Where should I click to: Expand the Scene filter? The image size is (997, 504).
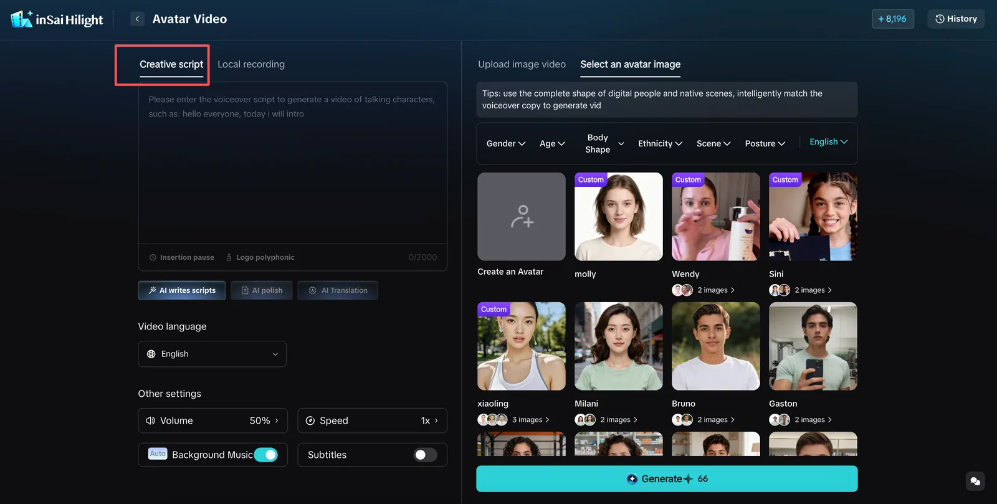point(713,143)
